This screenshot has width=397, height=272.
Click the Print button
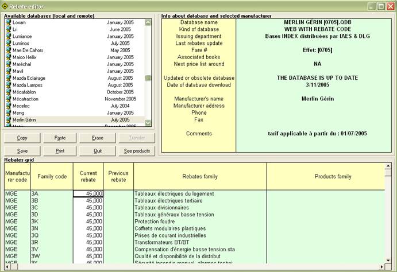click(x=60, y=151)
